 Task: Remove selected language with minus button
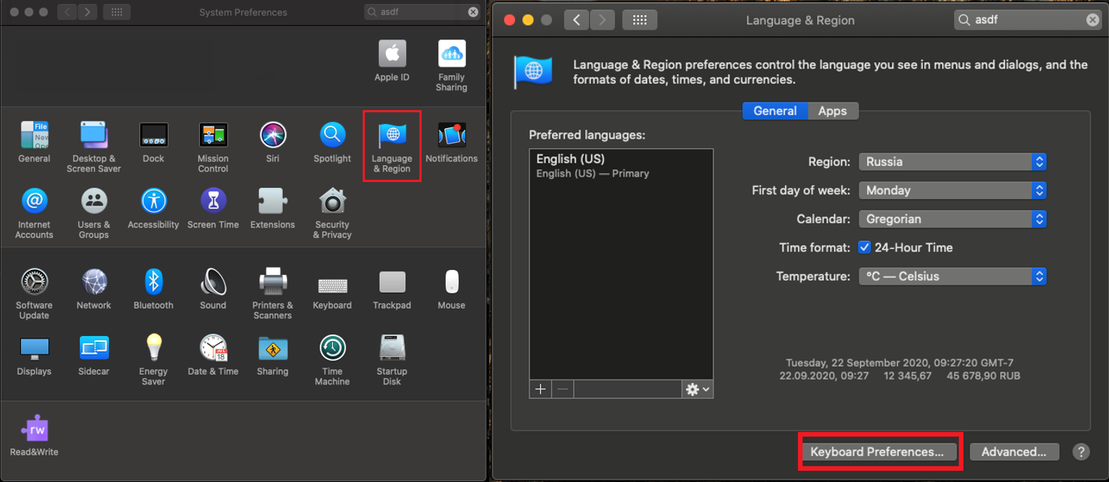pos(563,389)
